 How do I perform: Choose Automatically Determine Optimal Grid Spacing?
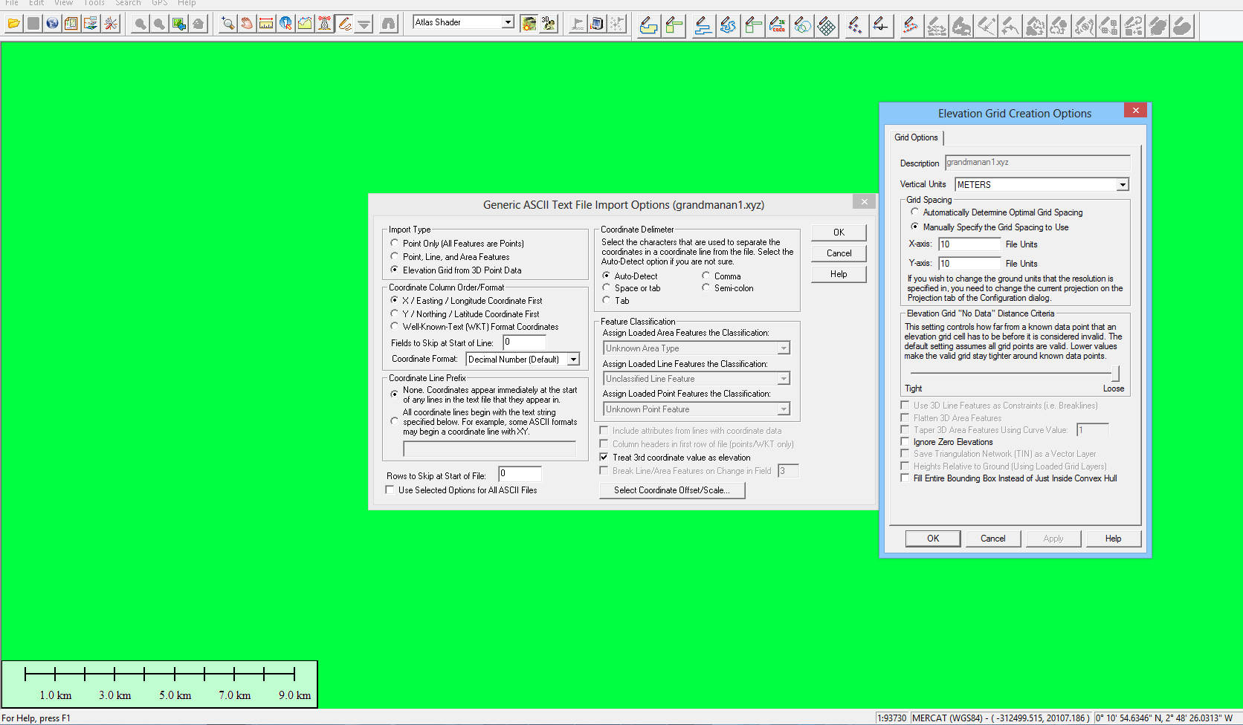(x=915, y=212)
